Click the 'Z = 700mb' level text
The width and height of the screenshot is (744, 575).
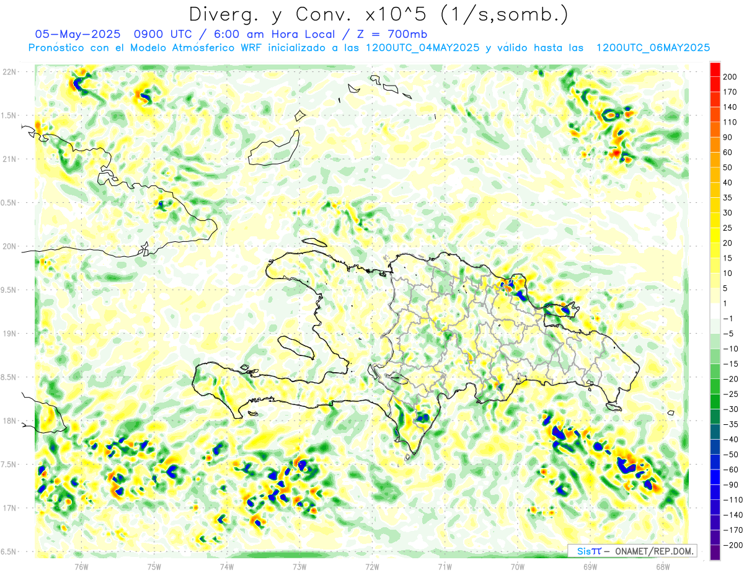click(x=391, y=34)
